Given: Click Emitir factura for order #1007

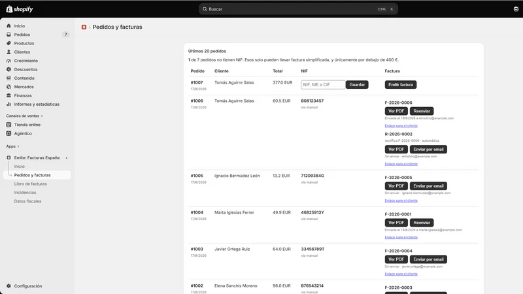Looking at the screenshot, I should click(x=400, y=85).
